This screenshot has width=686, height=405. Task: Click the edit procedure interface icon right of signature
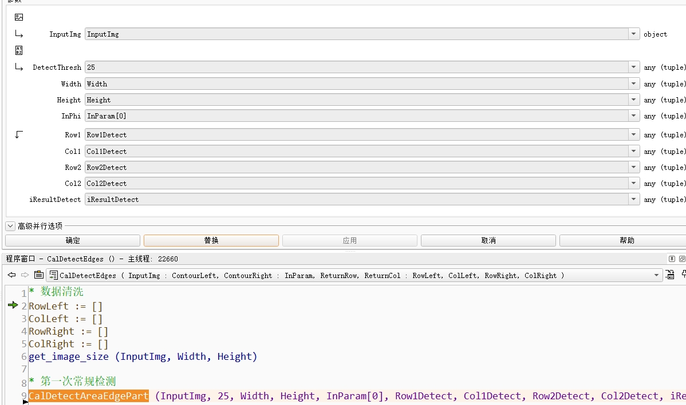669,275
